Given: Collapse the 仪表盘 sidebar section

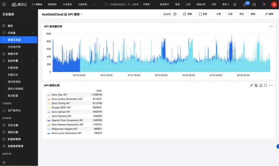Looking at the screenshot, I should (32, 33).
